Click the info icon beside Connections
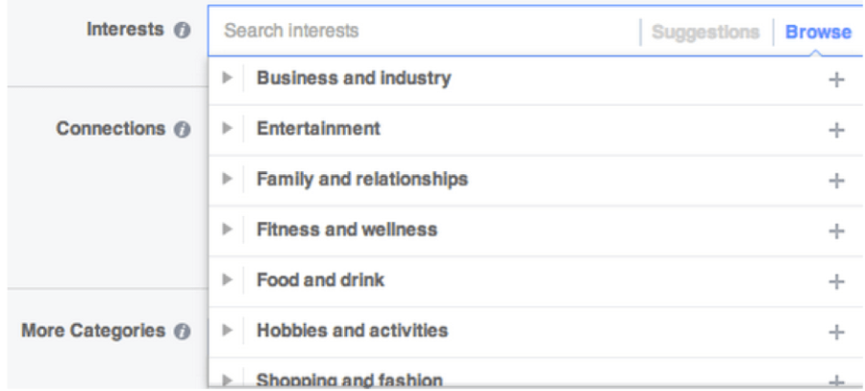This screenshot has width=865, height=391. pyautogui.click(x=182, y=130)
